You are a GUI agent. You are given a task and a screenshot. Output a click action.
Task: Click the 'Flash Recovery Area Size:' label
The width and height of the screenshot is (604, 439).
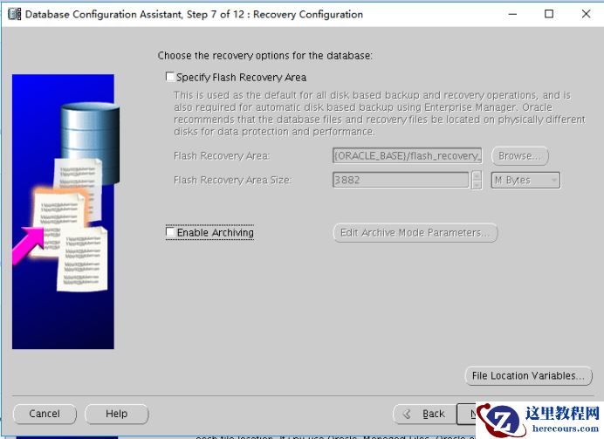point(232,180)
